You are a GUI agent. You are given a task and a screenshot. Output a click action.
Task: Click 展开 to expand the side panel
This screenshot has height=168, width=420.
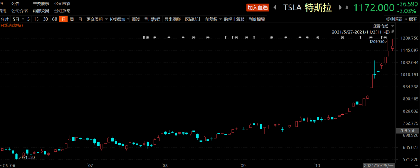(x=413, y=19)
